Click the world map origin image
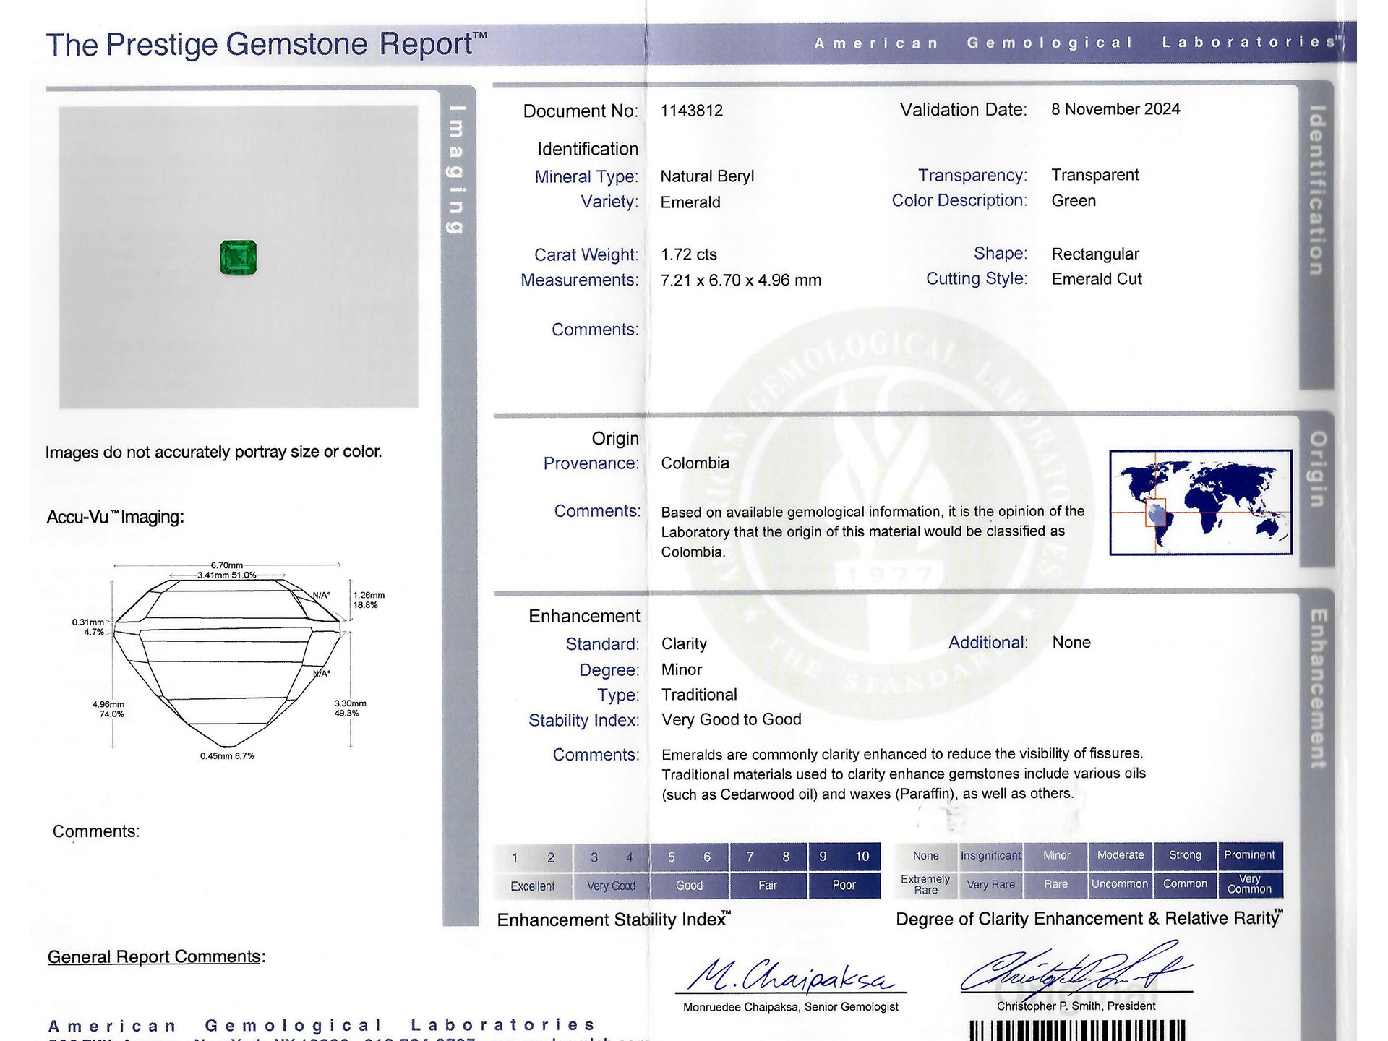Image resolution: width=1388 pixels, height=1041 pixels. (1201, 502)
